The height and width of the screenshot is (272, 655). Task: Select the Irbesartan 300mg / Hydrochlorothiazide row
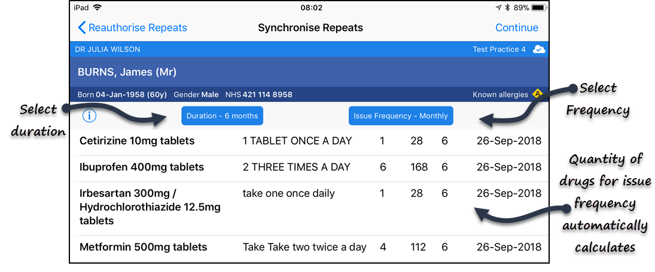tap(150, 207)
